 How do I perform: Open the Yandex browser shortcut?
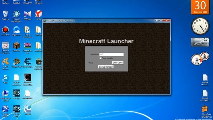click(x=39, y=14)
